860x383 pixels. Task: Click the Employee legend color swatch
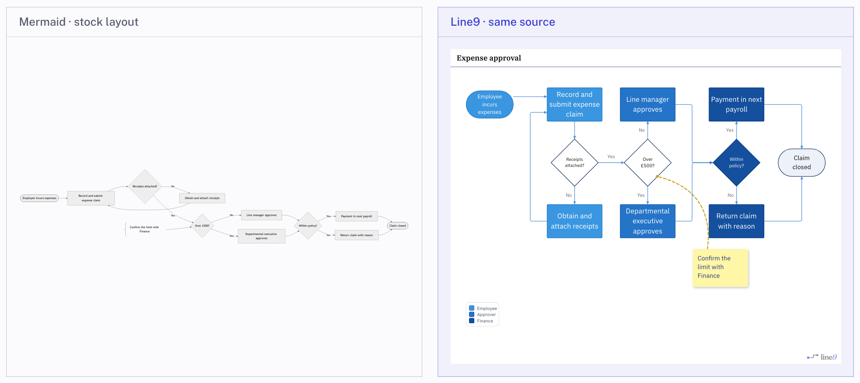pyautogui.click(x=472, y=308)
